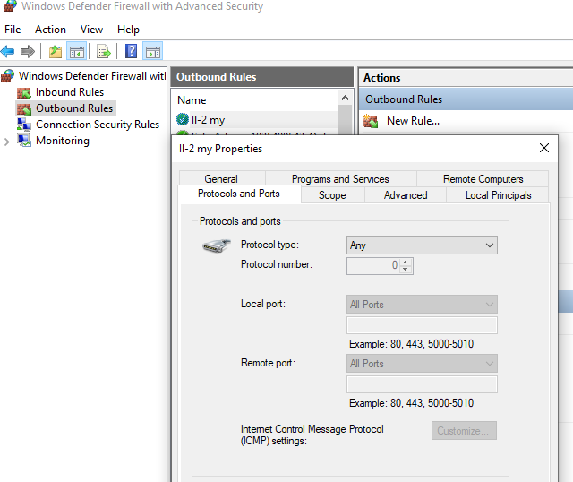Viewport: 573px width, 482px height.
Task: Select the root Windows Defender Firewall node
Action: (x=92, y=75)
